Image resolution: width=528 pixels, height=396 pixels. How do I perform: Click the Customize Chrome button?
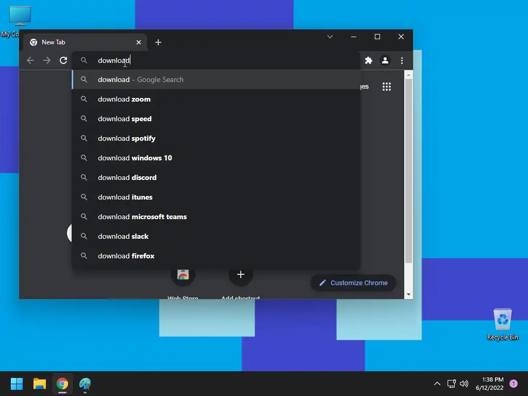353,283
